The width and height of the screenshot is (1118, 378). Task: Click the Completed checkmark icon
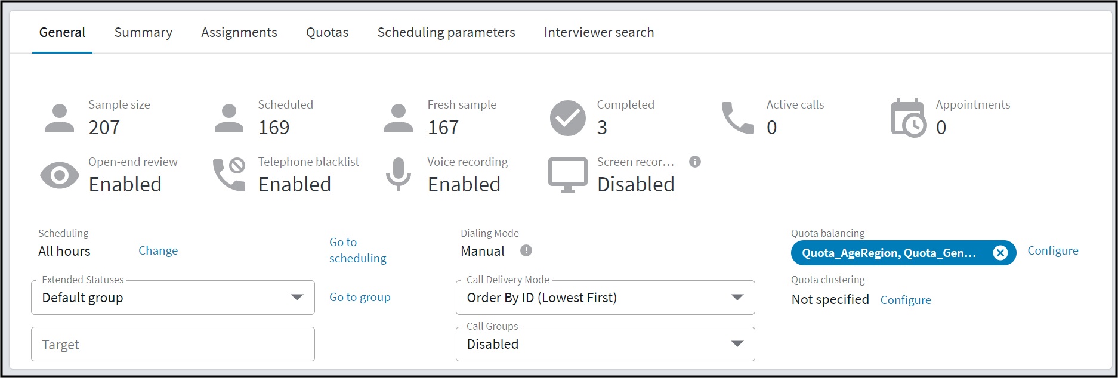[x=568, y=118]
